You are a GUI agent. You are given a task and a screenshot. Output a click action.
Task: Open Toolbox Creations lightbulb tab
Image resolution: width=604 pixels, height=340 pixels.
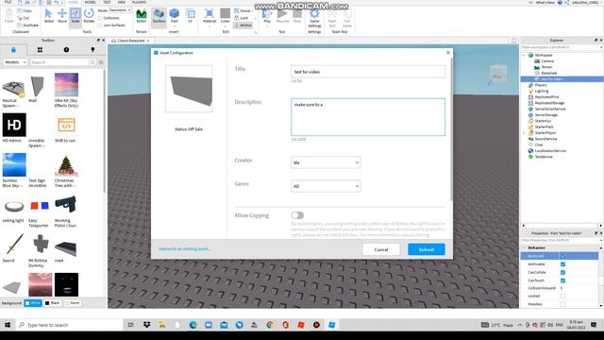coord(92,50)
